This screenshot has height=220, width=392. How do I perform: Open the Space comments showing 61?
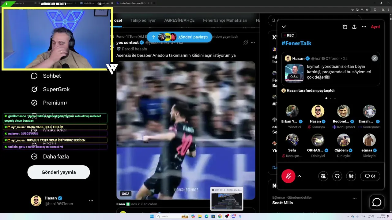(x=370, y=176)
